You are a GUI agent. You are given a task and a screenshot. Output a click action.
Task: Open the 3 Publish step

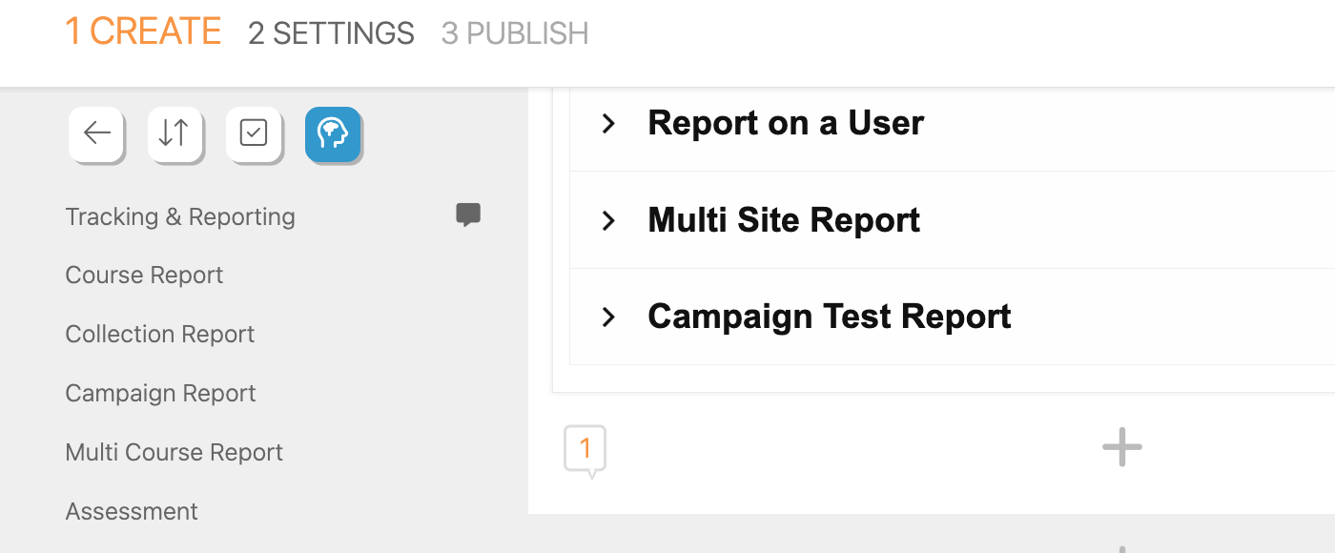click(515, 33)
